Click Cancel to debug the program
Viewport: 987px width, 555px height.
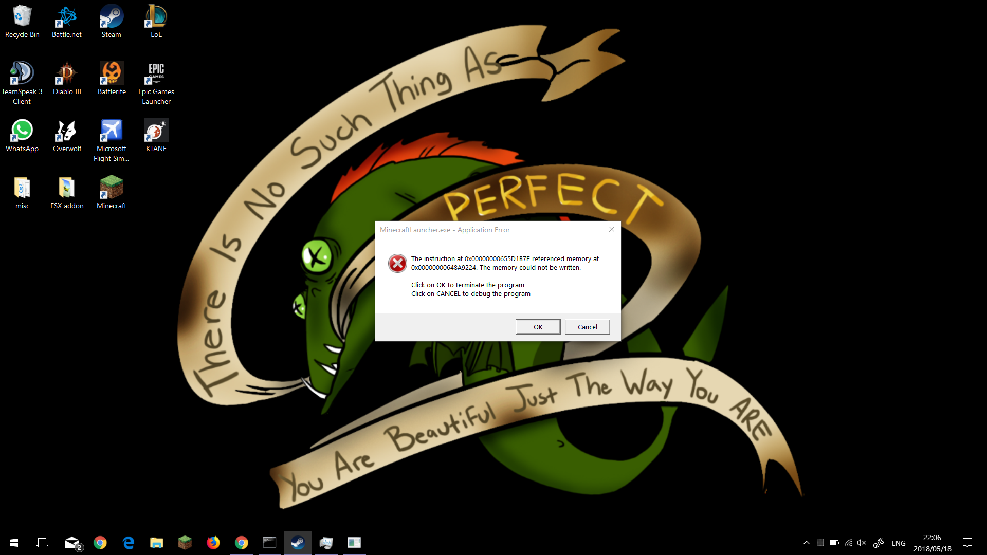point(587,327)
